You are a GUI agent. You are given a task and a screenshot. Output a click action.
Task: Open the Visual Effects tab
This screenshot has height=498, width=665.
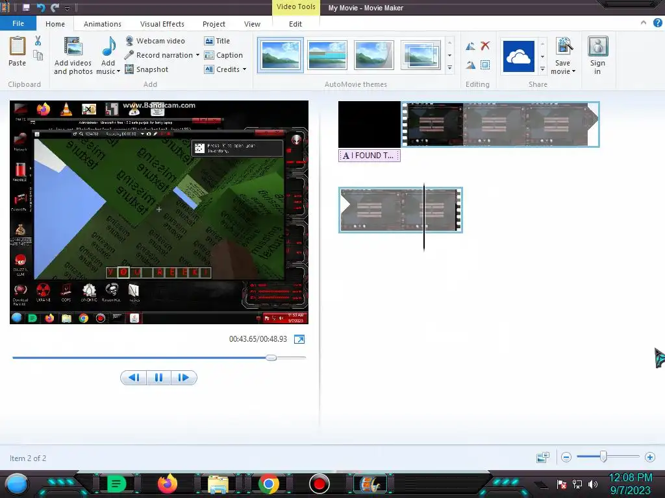(x=162, y=24)
